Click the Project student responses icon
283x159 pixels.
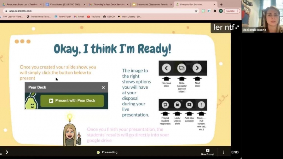tap(165, 105)
